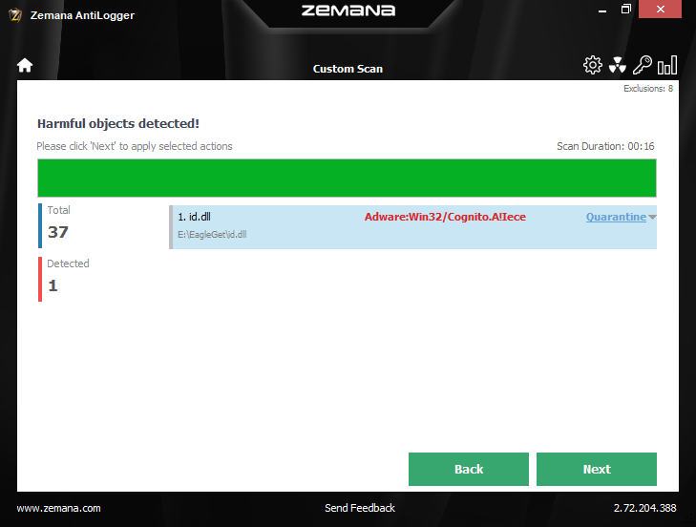Viewport: 696px width, 527px height.
Task: Restore down the Zemana window
Action: pyautogui.click(x=626, y=9)
